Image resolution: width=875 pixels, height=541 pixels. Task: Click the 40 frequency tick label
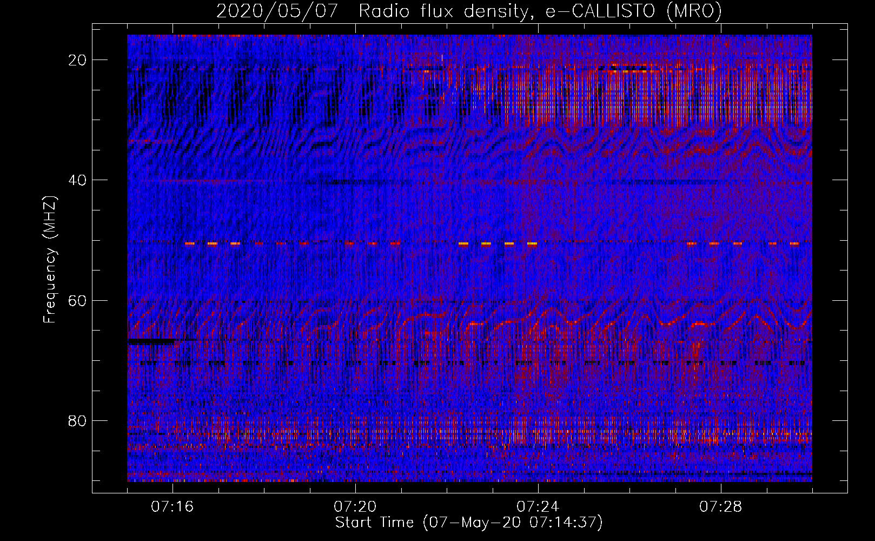click(x=78, y=180)
